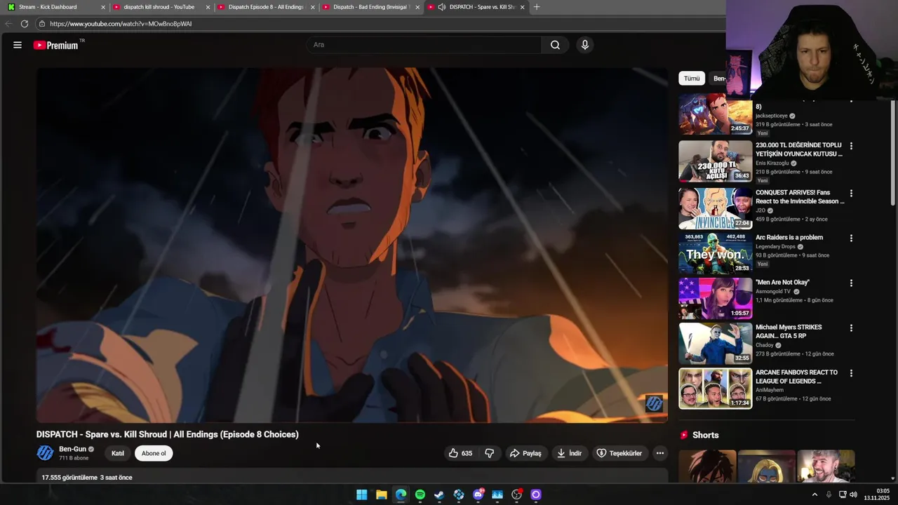Click the address bar URL field
Screen dimensions: 898x505
(x=379, y=24)
